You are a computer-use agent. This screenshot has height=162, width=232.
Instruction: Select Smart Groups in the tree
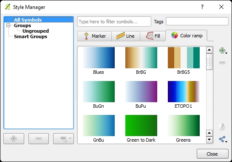[x=31, y=36]
